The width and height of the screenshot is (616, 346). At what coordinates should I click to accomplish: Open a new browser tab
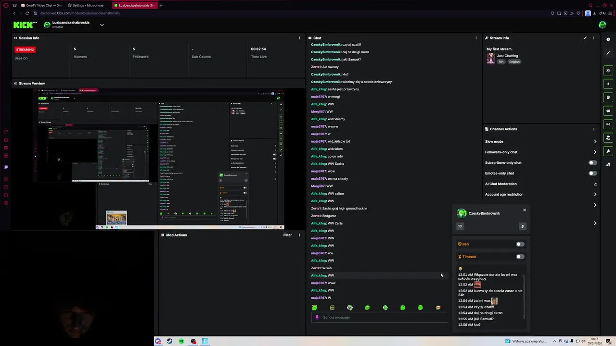(x=161, y=5)
